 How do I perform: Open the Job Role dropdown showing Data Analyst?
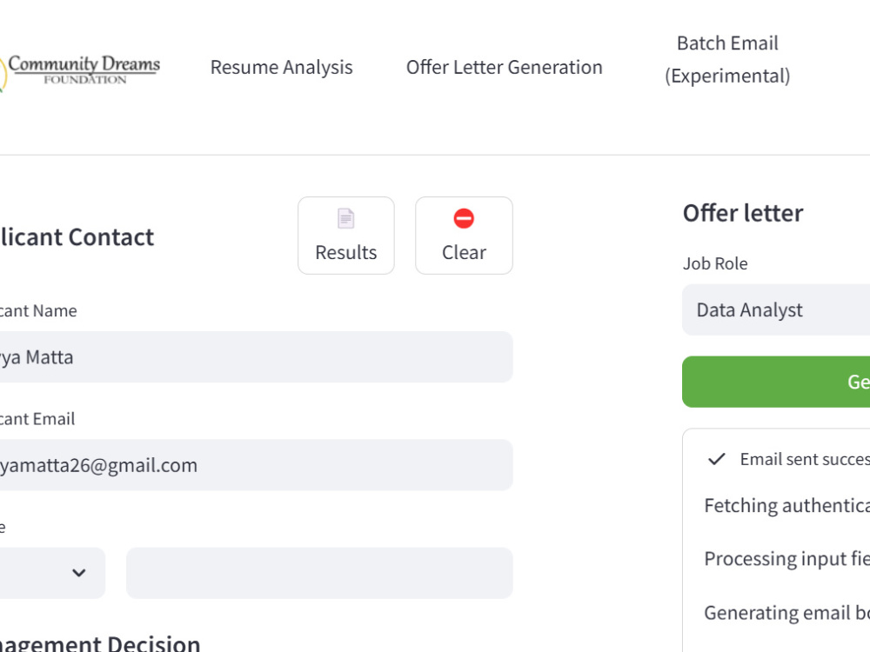(x=776, y=310)
